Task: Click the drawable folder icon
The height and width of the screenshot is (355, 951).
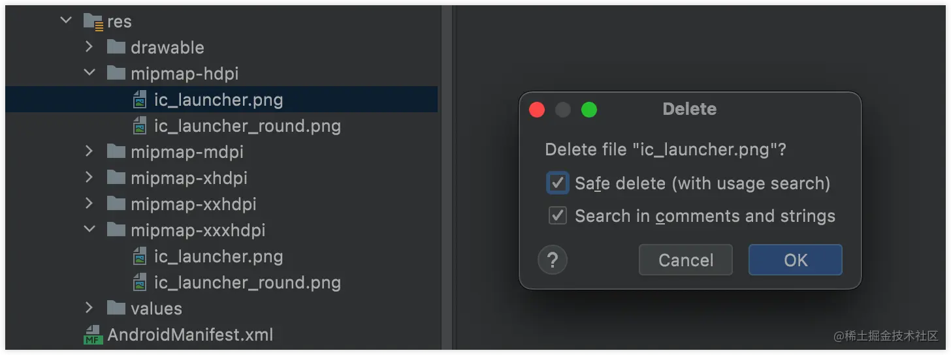Action: (x=116, y=47)
